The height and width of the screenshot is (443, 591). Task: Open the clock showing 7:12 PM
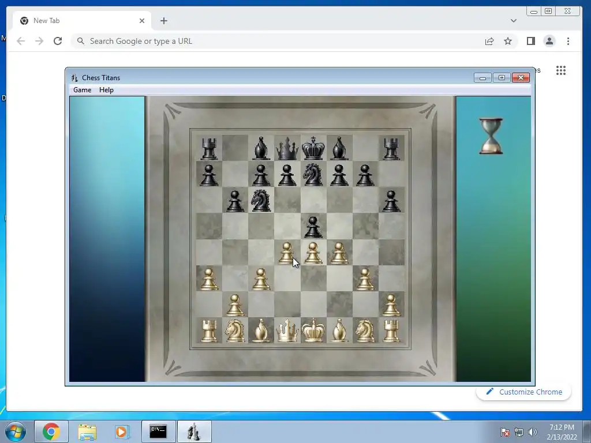tap(562, 432)
